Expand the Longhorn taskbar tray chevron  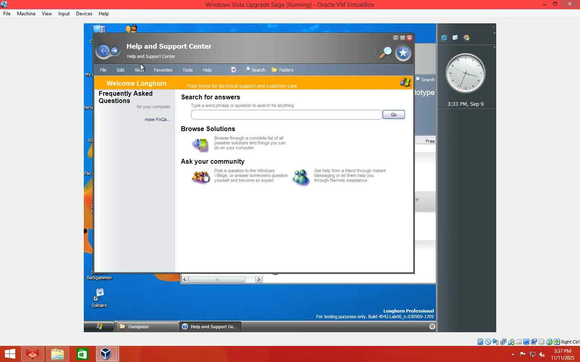click(x=432, y=327)
